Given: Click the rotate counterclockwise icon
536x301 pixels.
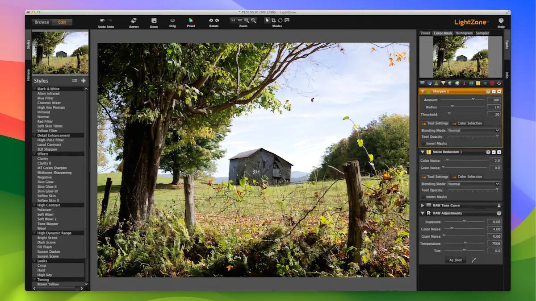Looking at the screenshot, I should coord(211,20).
